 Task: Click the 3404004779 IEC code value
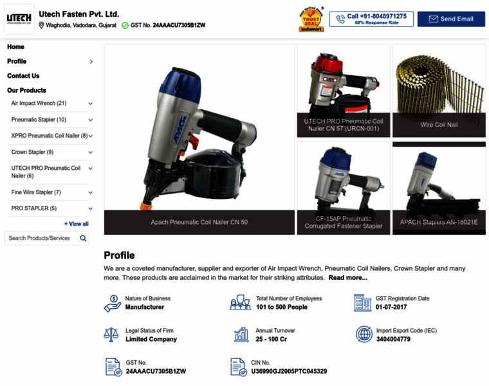393,339
